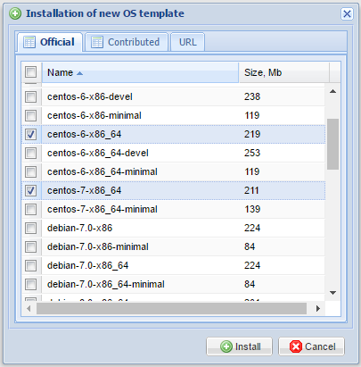The height and width of the screenshot is (367, 361).
Task: Click the vertical scrollbar up arrow
Action: (x=332, y=91)
